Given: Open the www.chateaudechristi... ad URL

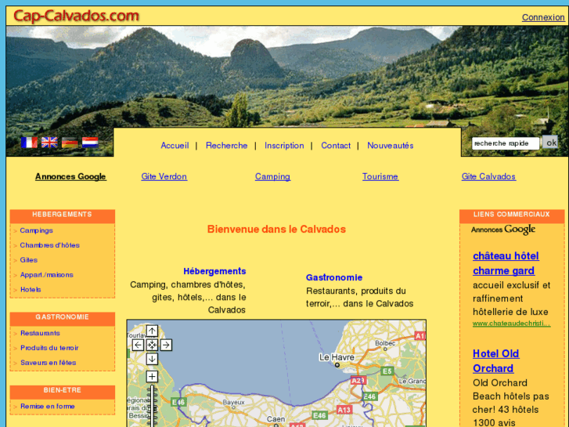Looking at the screenshot, I should click(511, 324).
